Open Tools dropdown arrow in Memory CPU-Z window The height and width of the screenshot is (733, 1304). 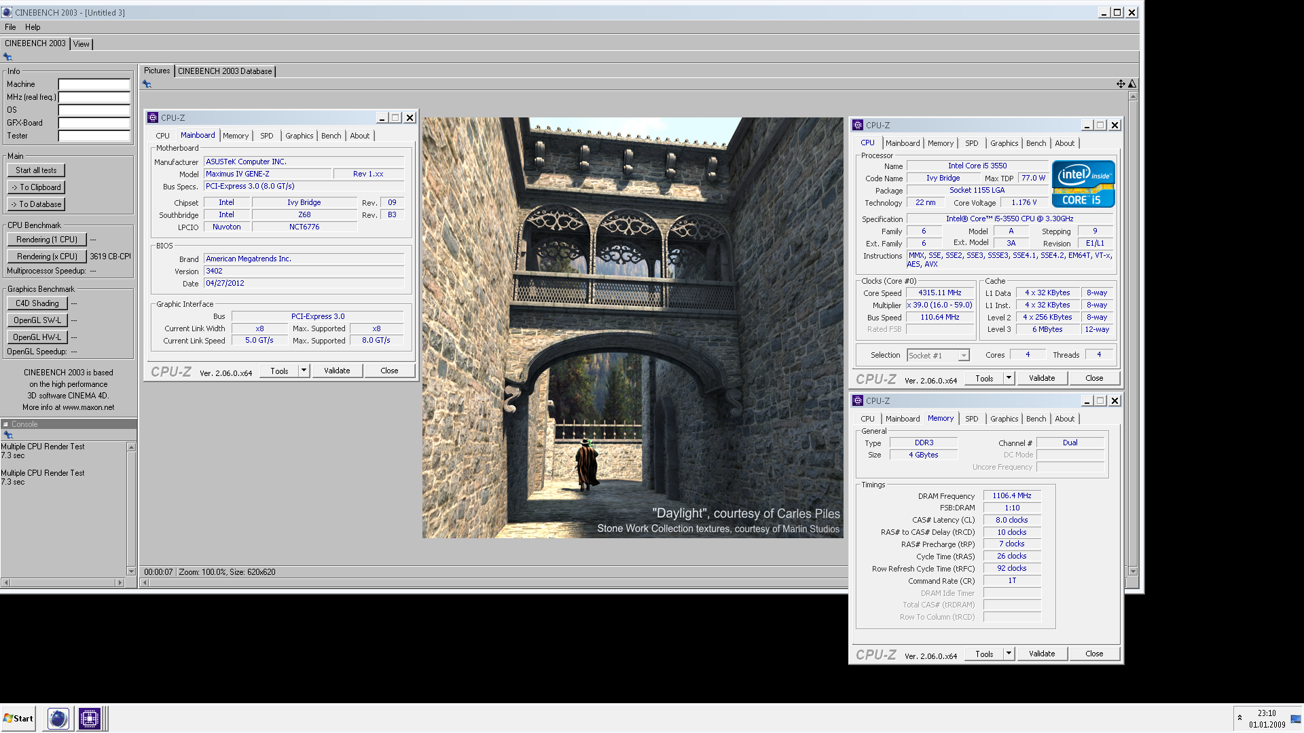coord(1009,654)
